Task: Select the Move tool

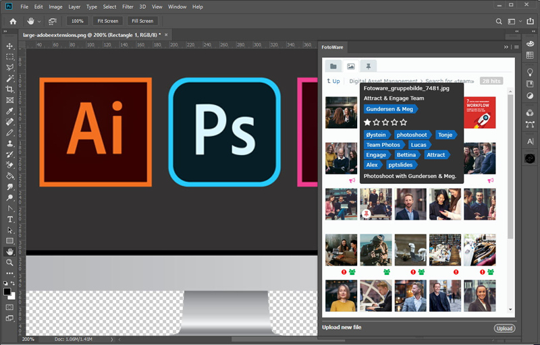Action: tap(9, 46)
